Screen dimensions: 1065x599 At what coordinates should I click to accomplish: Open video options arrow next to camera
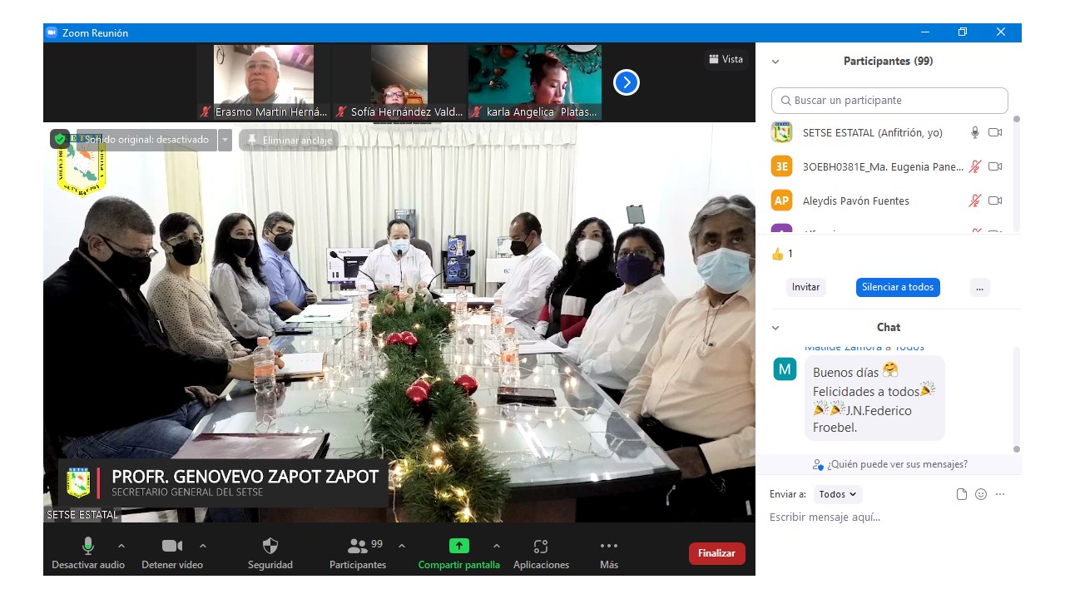click(x=203, y=546)
